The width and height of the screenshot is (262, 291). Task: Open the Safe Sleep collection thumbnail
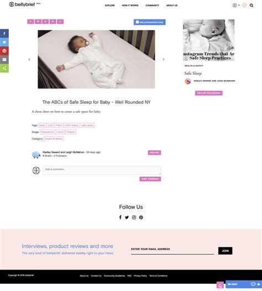209,40
